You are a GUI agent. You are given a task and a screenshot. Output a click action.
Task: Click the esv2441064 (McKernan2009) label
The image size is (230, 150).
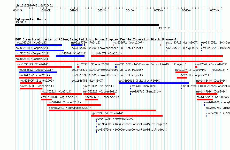pyautogui.click(x=115, y=119)
